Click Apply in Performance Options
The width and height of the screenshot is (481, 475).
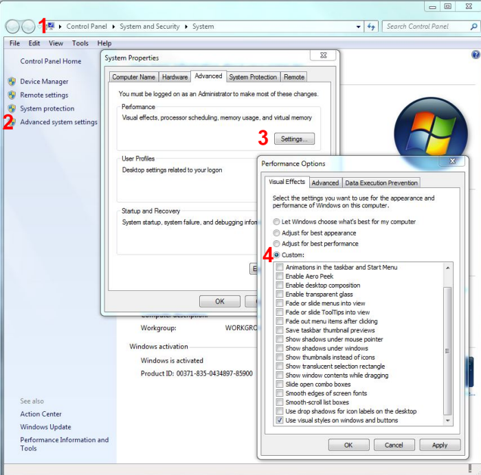[x=440, y=445]
